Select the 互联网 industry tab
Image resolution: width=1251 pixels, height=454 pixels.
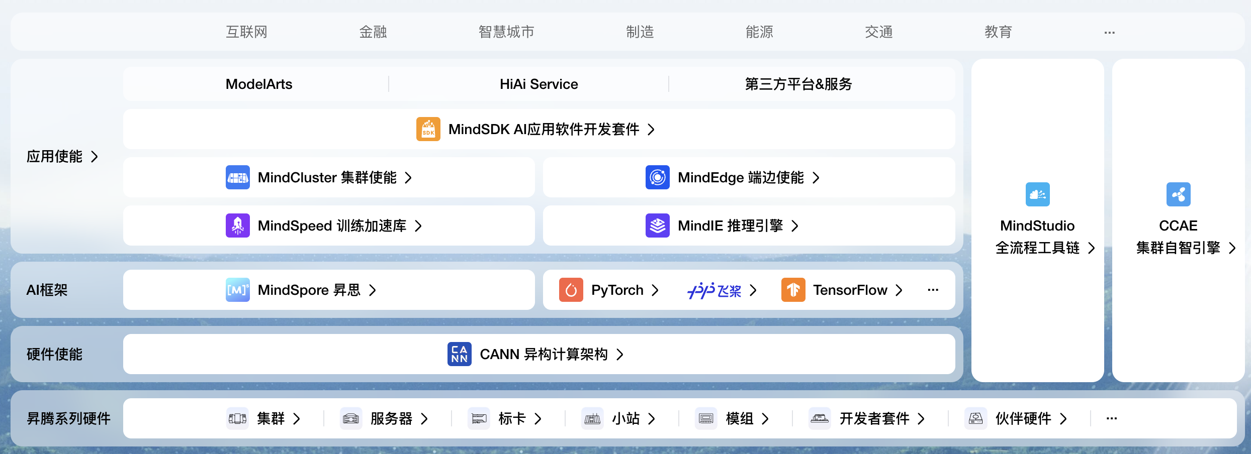point(246,32)
